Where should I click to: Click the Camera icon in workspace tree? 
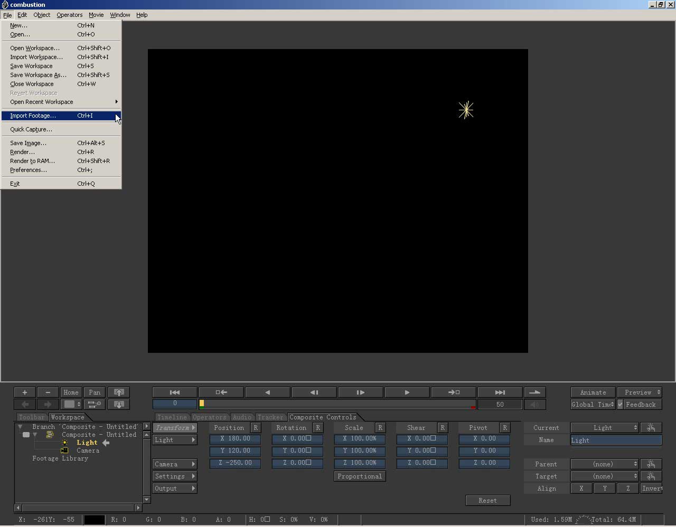(64, 451)
